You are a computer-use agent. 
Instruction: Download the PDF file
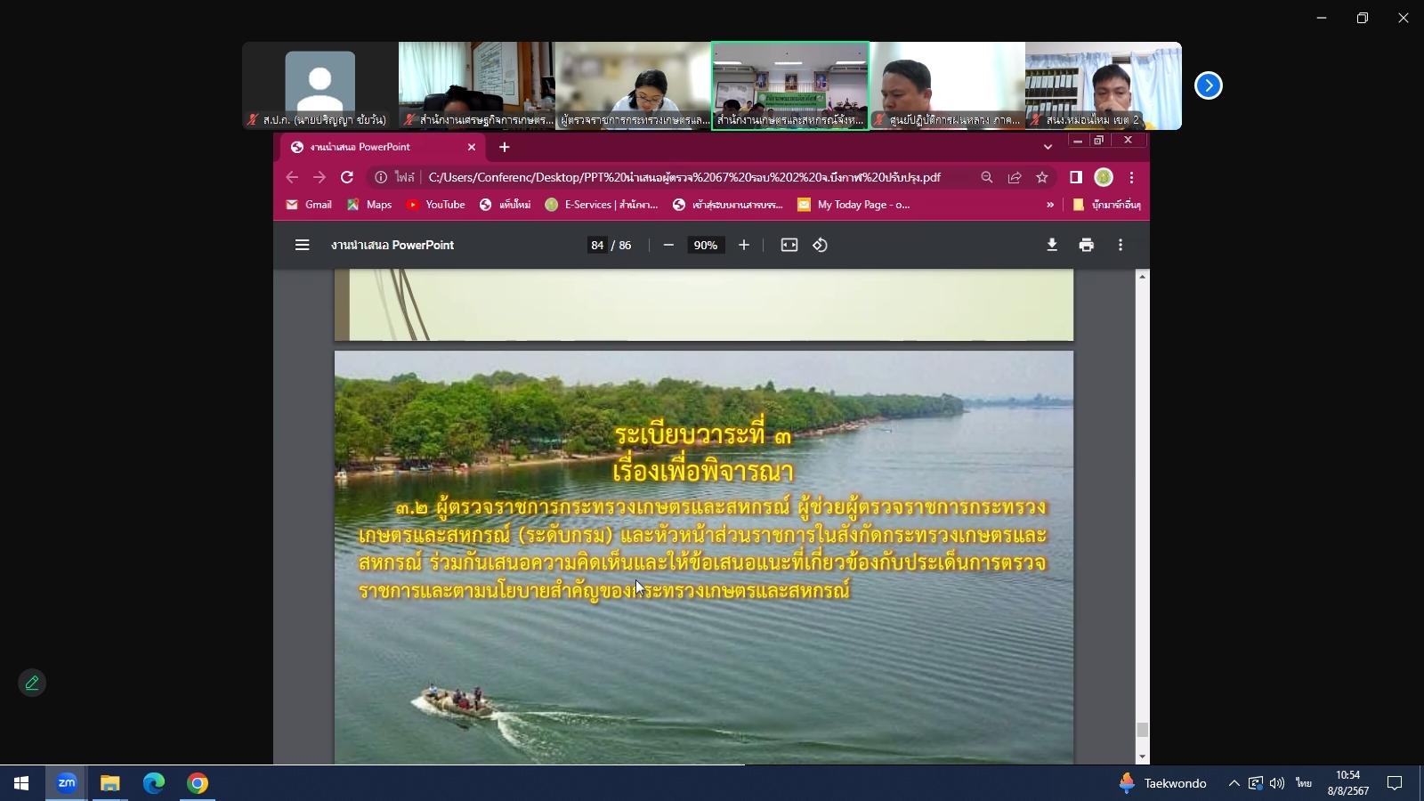point(1052,245)
